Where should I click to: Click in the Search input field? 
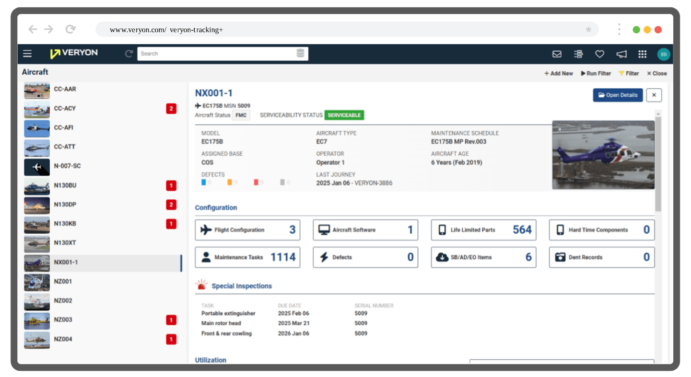pos(216,54)
